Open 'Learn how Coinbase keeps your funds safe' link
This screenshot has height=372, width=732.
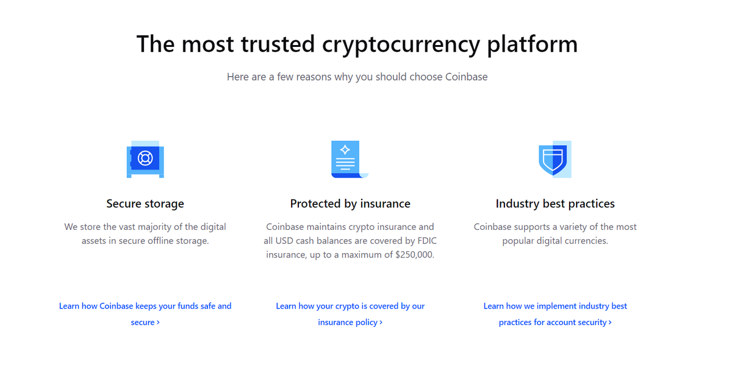point(145,314)
